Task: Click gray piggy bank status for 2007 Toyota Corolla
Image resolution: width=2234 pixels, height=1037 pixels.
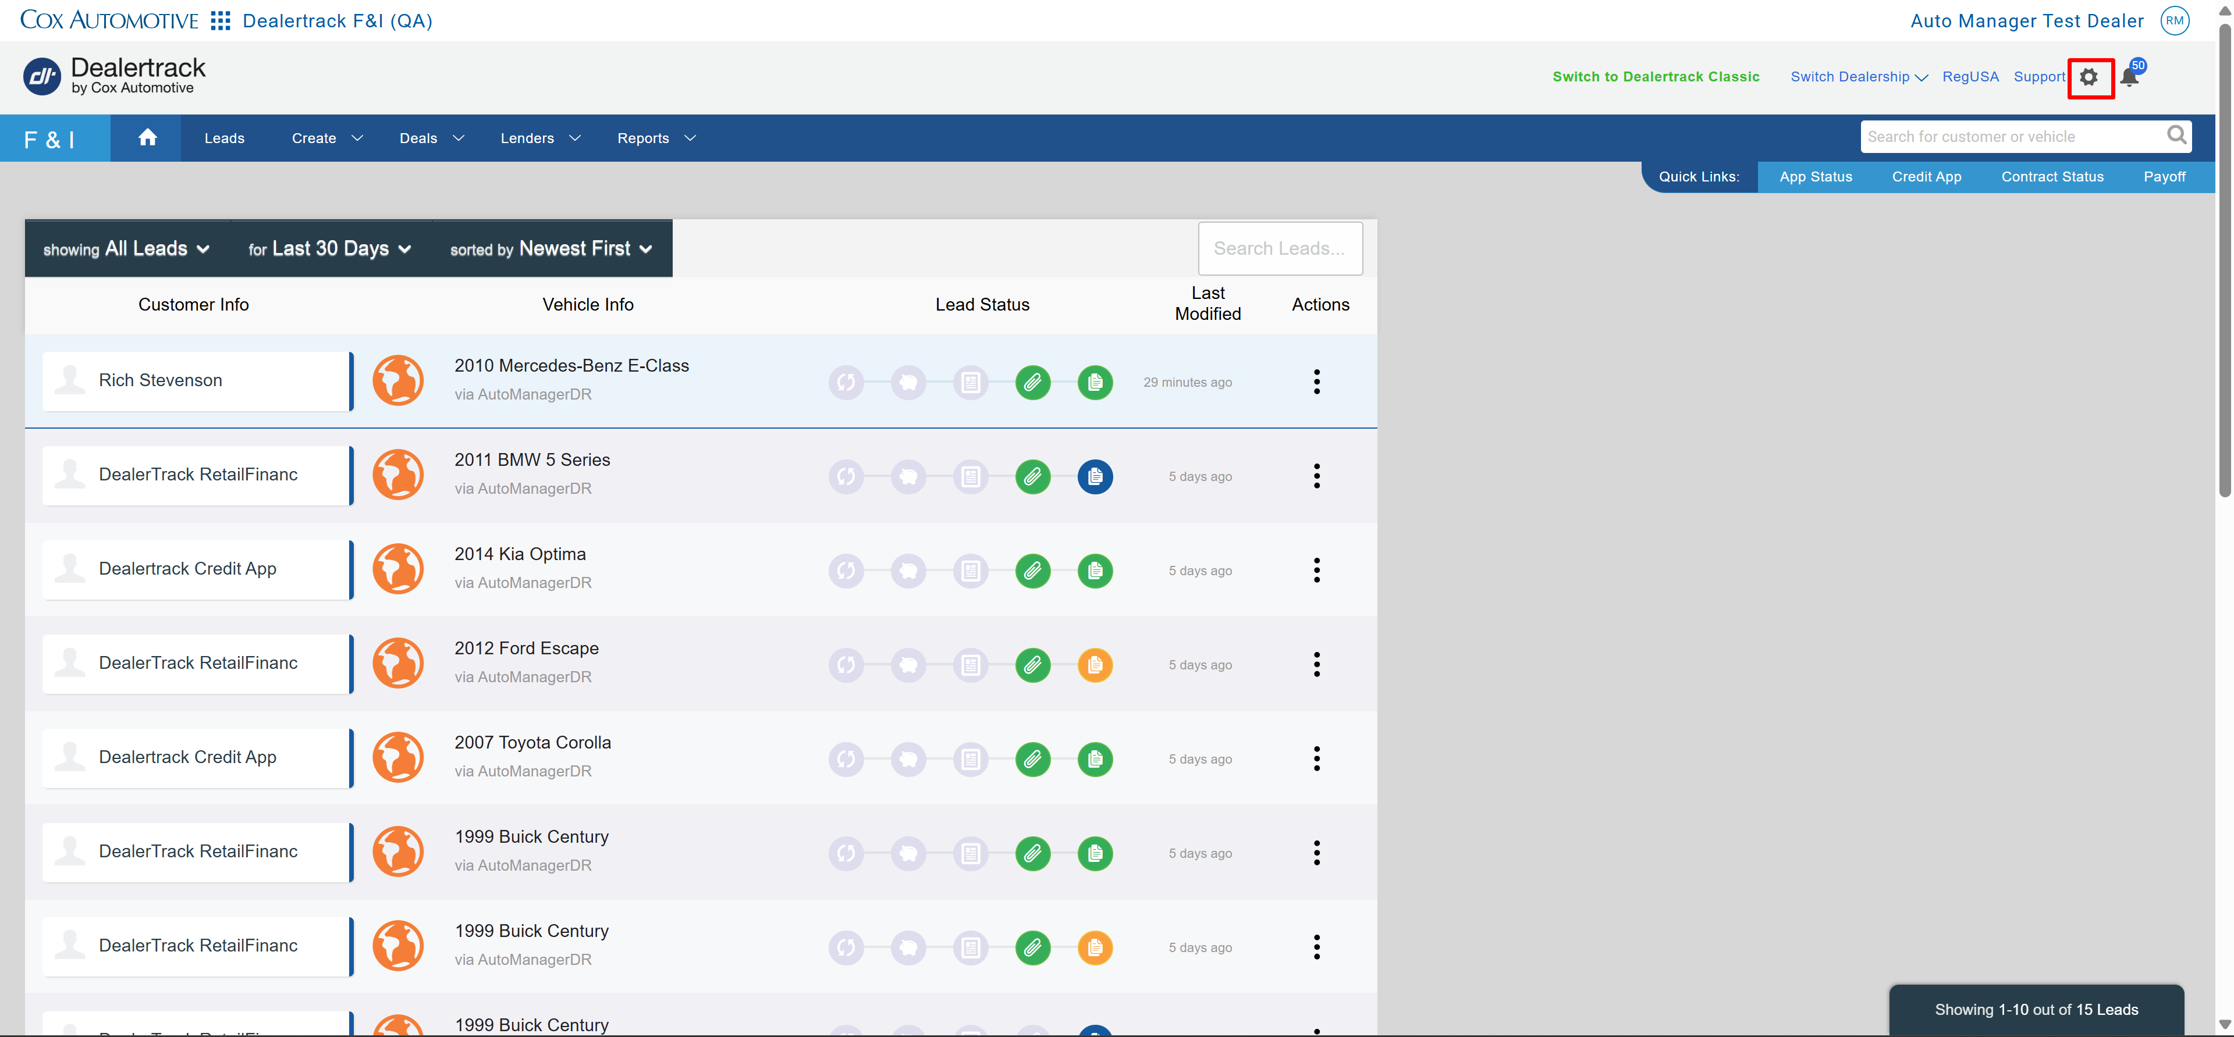Action: (x=908, y=760)
